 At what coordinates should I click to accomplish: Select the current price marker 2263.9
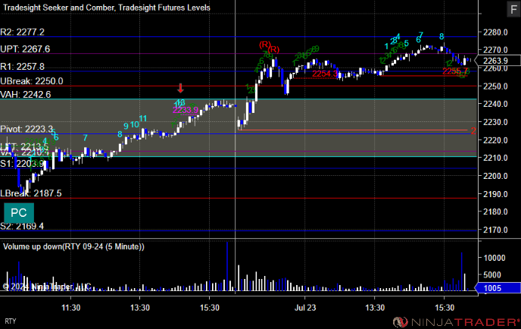(x=498, y=61)
